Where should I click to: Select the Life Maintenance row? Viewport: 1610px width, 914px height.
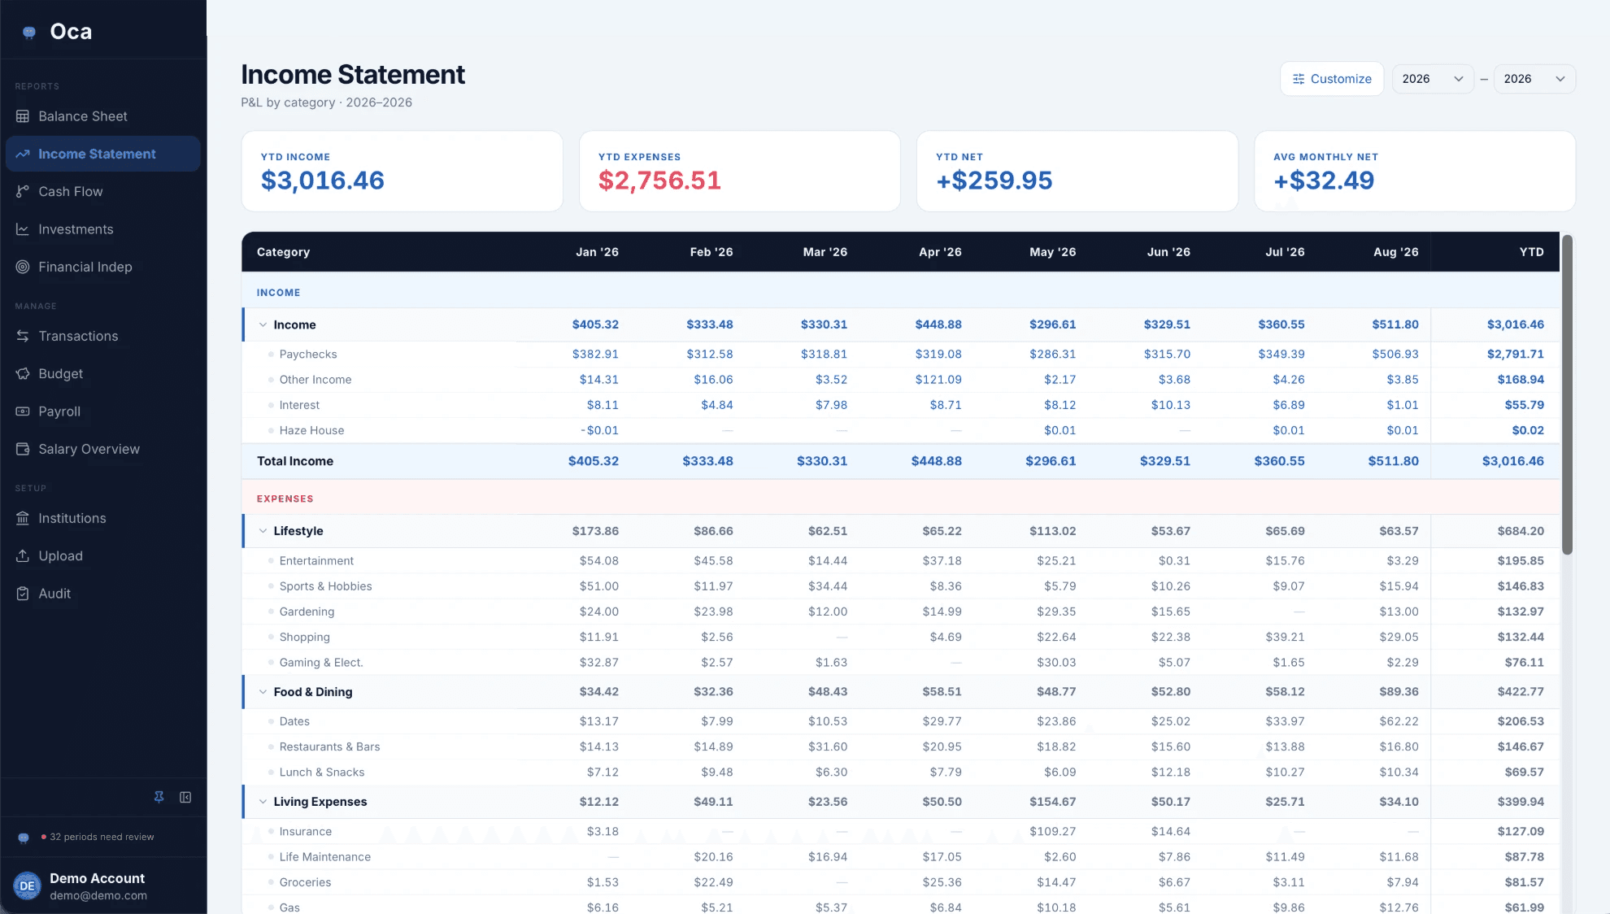pyautogui.click(x=901, y=857)
